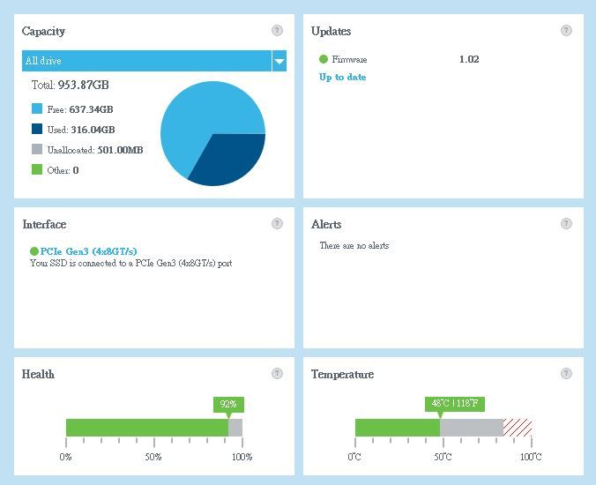The width and height of the screenshot is (596, 485).
Task: Click the green health progress bar
Action: 147,428
